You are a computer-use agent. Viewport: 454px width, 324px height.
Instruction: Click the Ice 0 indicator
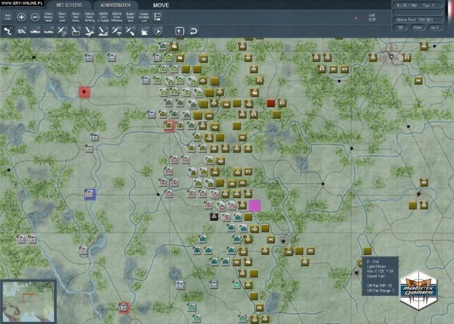pyautogui.click(x=435, y=27)
